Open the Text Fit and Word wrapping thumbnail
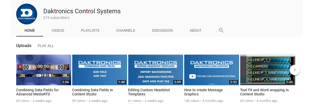This screenshot has width=314, height=104. tap(268, 70)
